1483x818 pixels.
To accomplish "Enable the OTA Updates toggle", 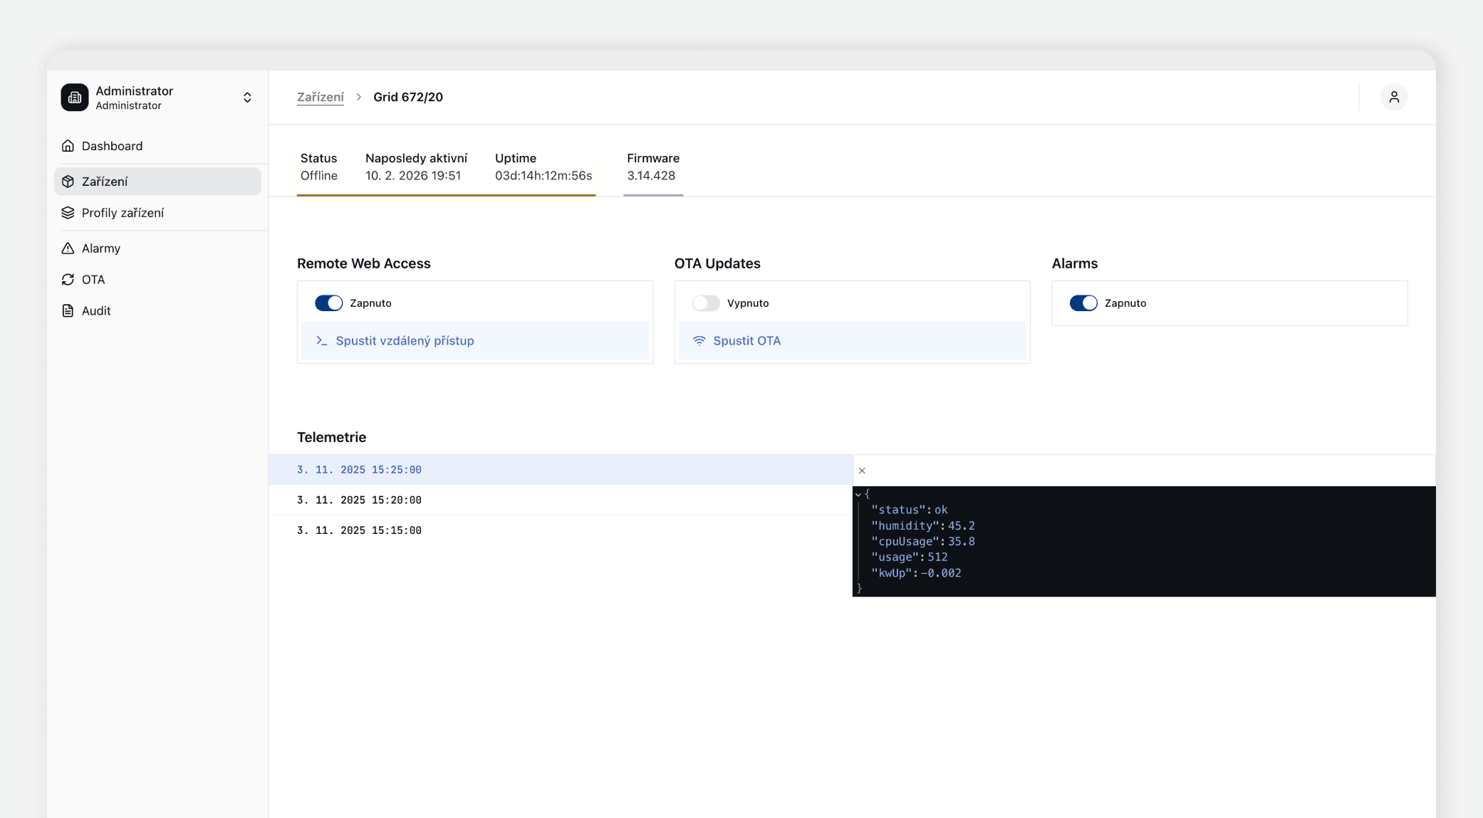I will (x=706, y=303).
